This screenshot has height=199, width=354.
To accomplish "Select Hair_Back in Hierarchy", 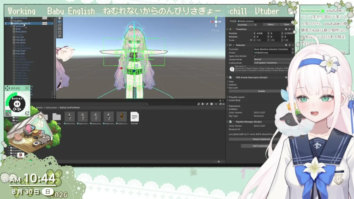I will (x=20, y=40).
